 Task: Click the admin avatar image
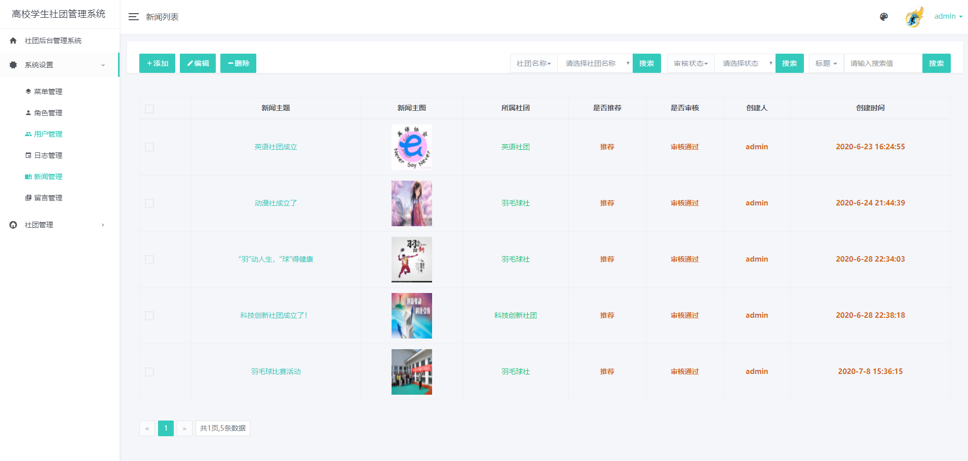tap(914, 17)
